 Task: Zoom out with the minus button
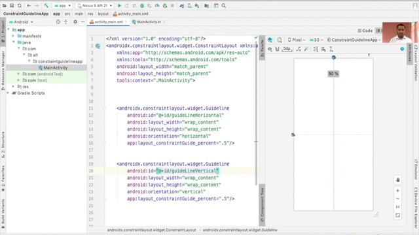point(397,198)
